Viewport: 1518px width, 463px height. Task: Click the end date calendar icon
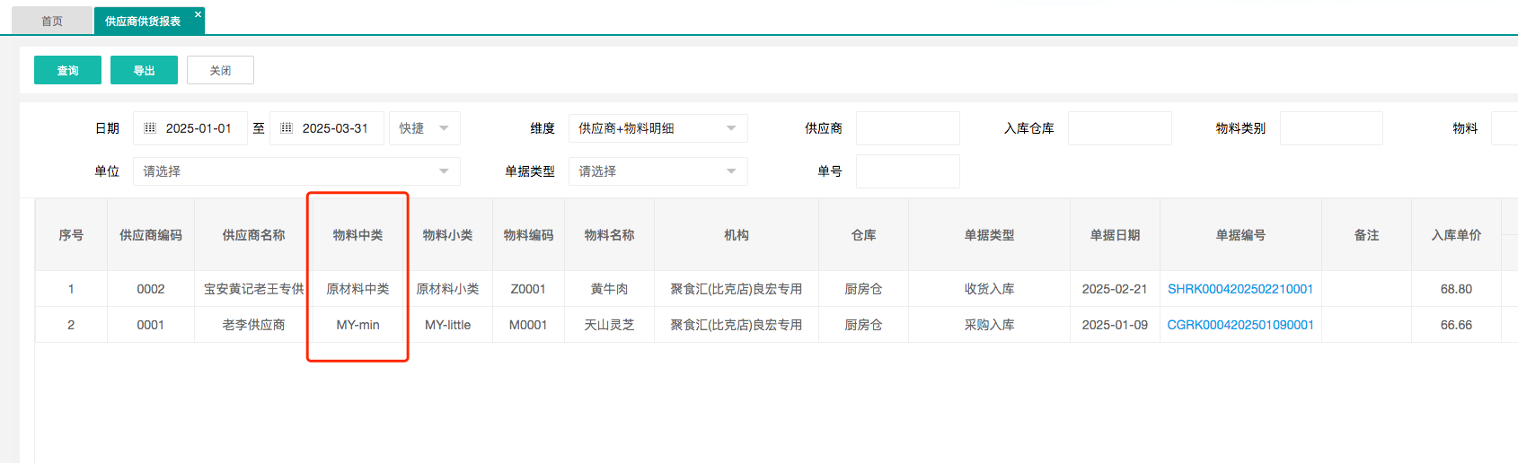click(287, 128)
